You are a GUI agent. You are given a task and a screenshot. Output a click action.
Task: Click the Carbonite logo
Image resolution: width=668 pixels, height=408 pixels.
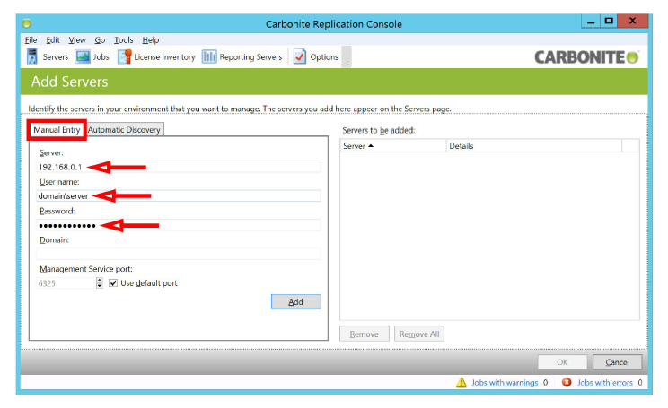[586, 57]
